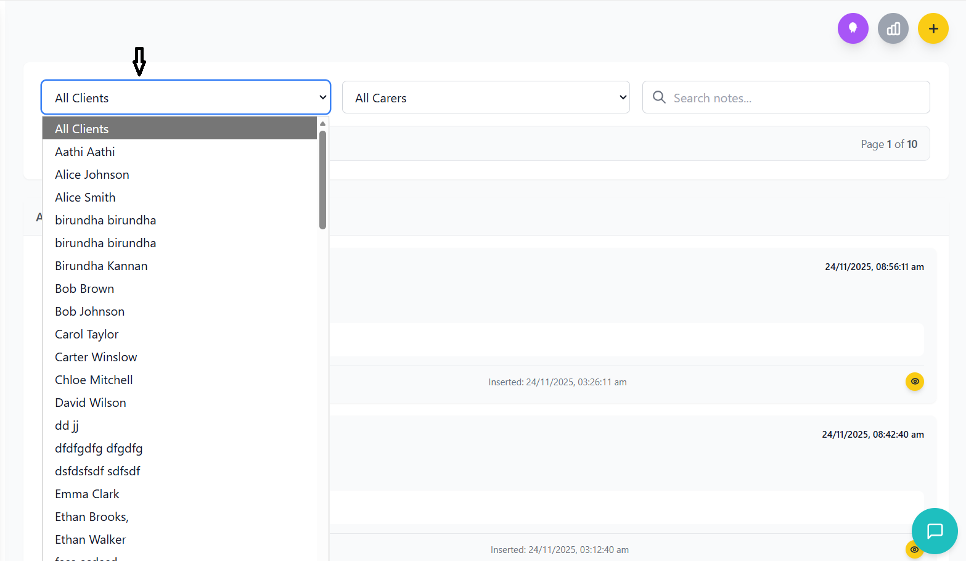Open the teal chat widget icon
Image resolution: width=966 pixels, height=561 pixels.
[934, 531]
